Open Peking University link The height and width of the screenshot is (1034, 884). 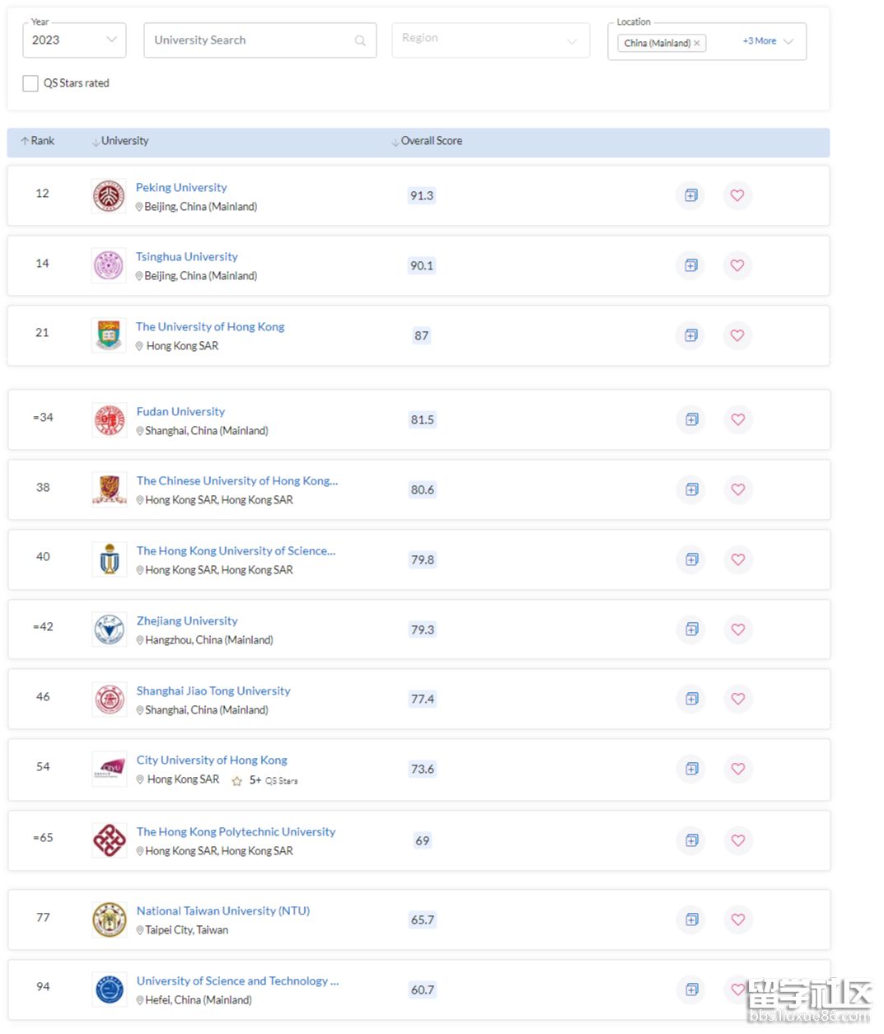click(181, 187)
